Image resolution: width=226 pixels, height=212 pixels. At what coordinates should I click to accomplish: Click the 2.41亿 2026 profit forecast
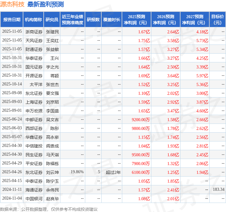tap(173, 190)
